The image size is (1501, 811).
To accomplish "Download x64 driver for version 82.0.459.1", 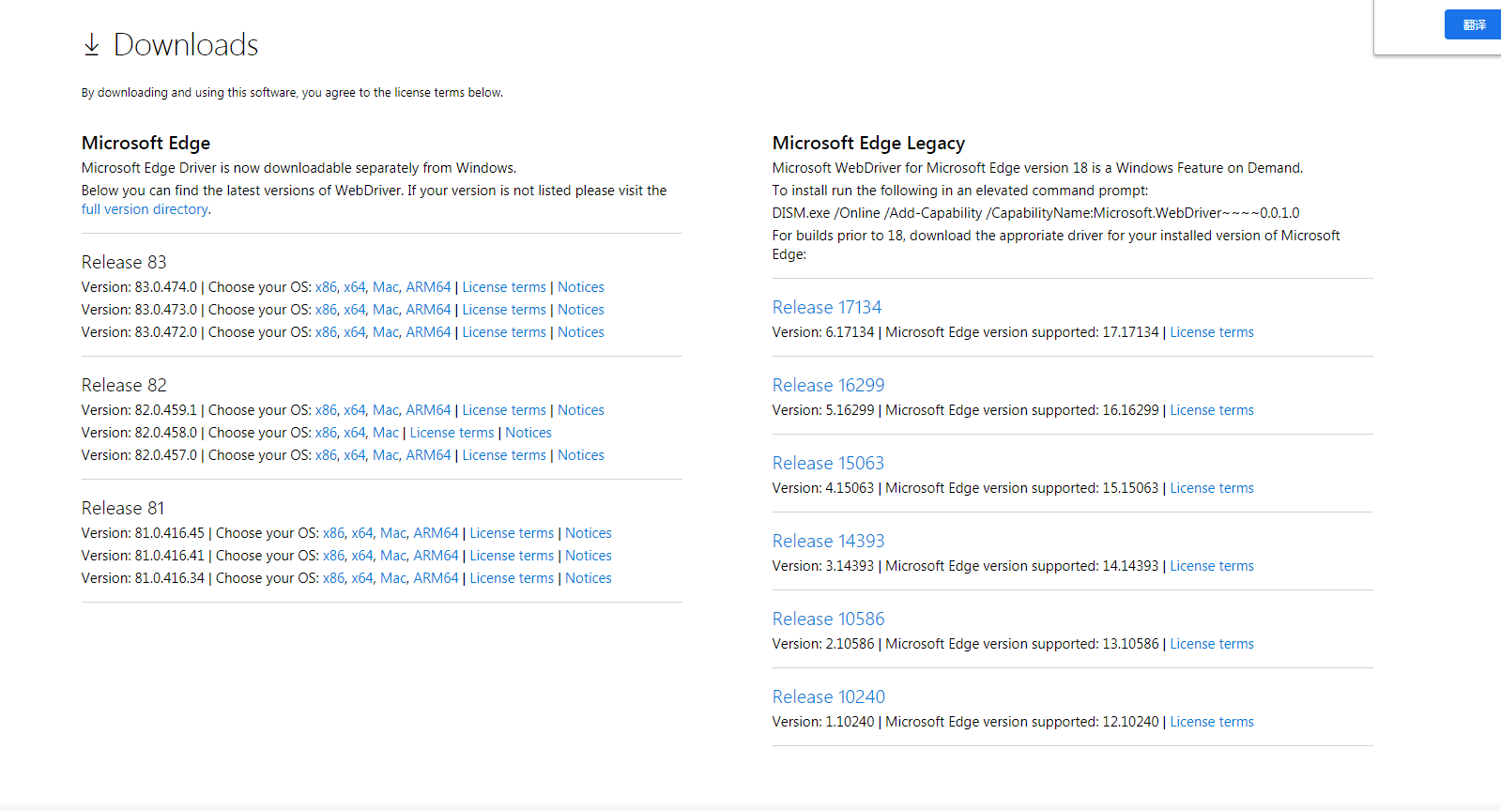I will pyautogui.click(x=354, y=410).
